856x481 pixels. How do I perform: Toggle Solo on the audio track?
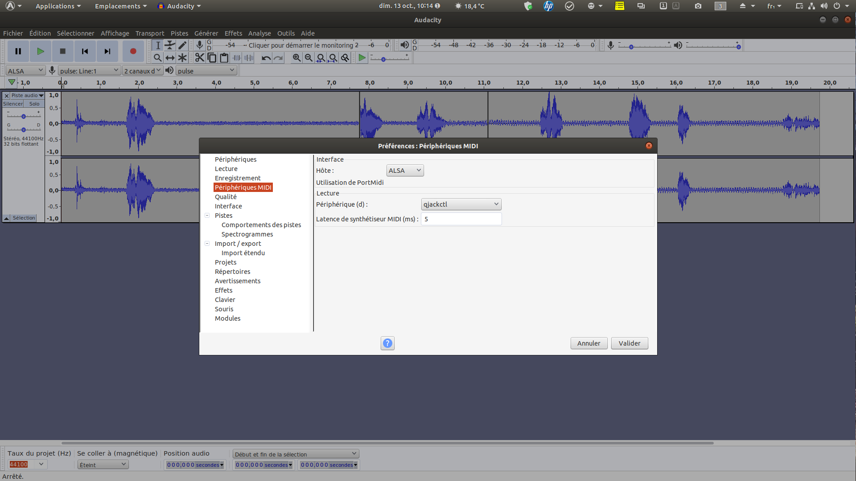point(34,104)
